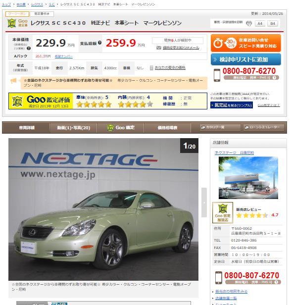This screenshot has height=305, width=290.
Task: Click the Goo鑑定車 logo beside title
Action: pos(17,23)
